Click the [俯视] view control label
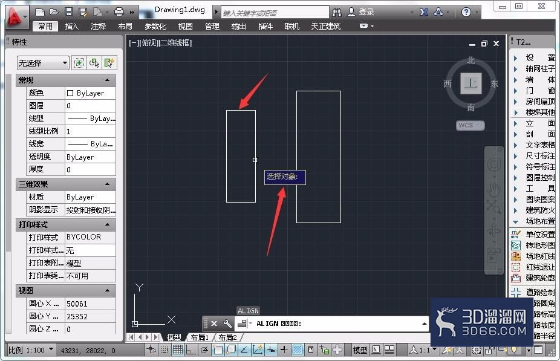Screen dimensions: 560x361 pos(148,43)
